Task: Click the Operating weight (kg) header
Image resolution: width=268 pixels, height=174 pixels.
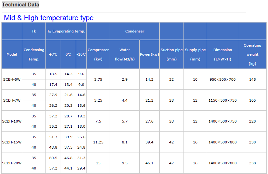Action: pyautogui.click(x=252, y=54)
